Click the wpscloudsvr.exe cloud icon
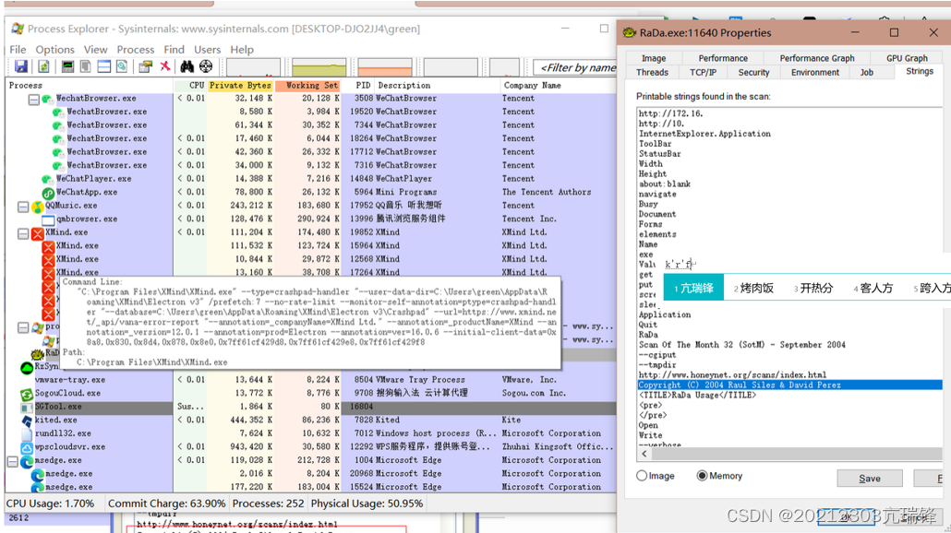 coord(27,447)
